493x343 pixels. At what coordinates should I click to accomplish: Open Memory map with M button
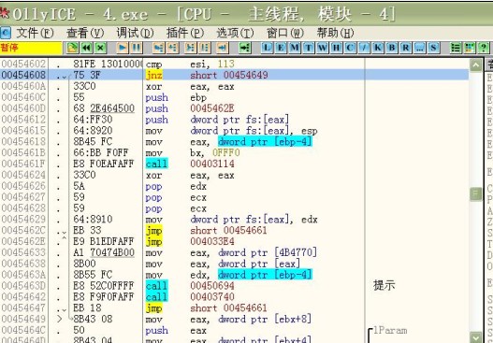tap(295, 48)
